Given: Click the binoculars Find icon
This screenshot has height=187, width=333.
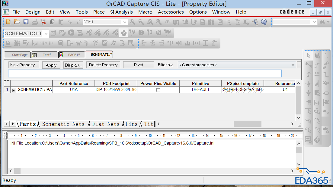Looking at the screenshot, I should tap(322, 22).
